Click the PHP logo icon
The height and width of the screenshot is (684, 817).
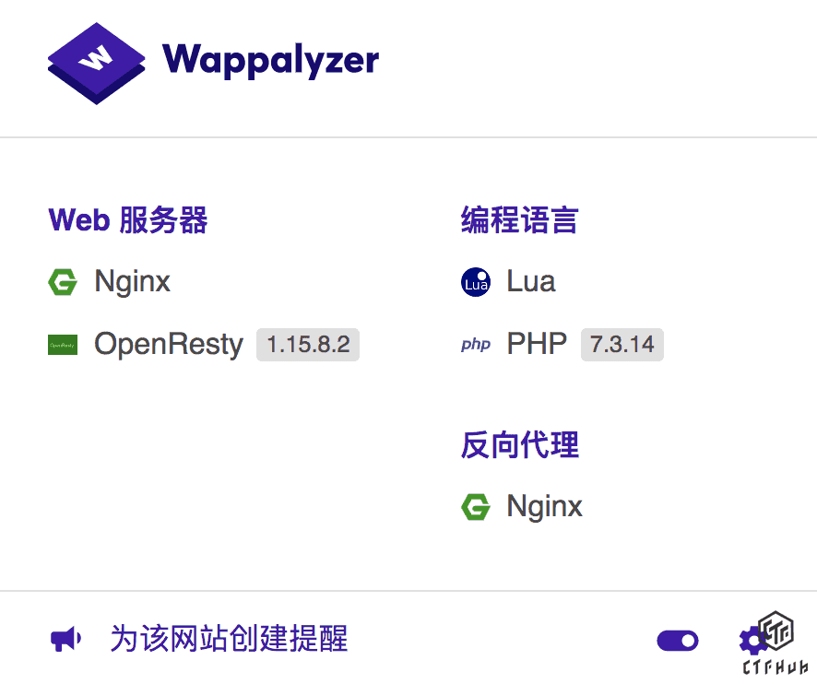pyautogui.click(x=476, y=345)
